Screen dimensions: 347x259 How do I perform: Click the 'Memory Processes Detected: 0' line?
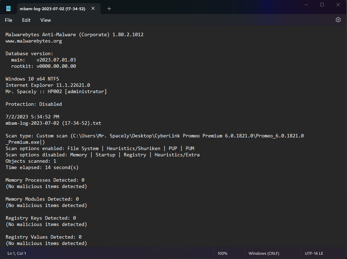click(x=45, y=180)
